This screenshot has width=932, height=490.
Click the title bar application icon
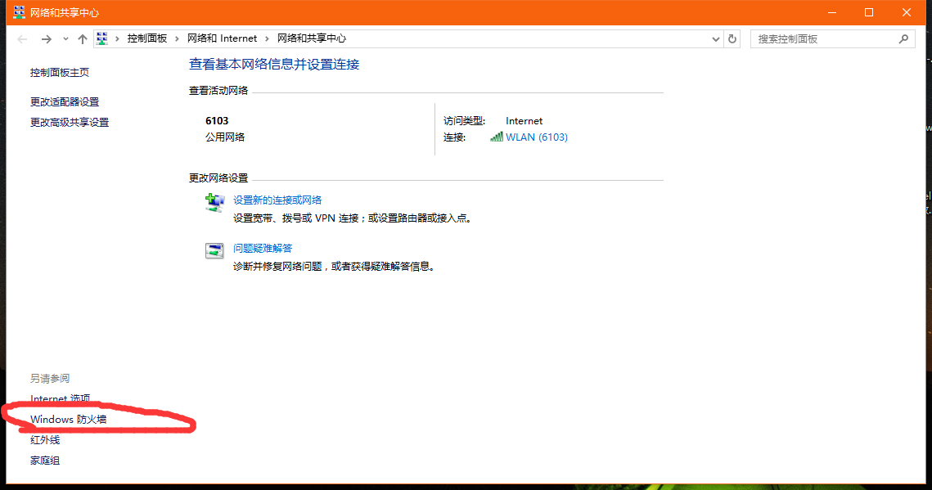(17, 12)
